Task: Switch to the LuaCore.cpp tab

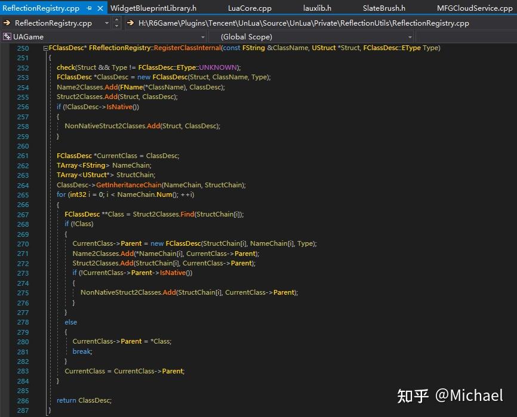Action: pos(250,8)
